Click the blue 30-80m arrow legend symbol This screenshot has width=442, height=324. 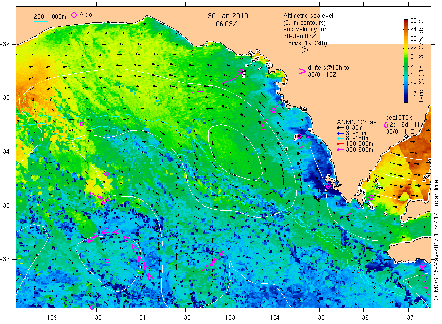coord(340,133)
